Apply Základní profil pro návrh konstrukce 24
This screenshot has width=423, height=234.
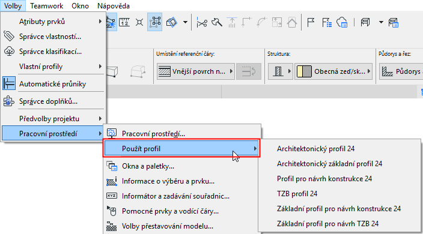(x=339, y=209)
